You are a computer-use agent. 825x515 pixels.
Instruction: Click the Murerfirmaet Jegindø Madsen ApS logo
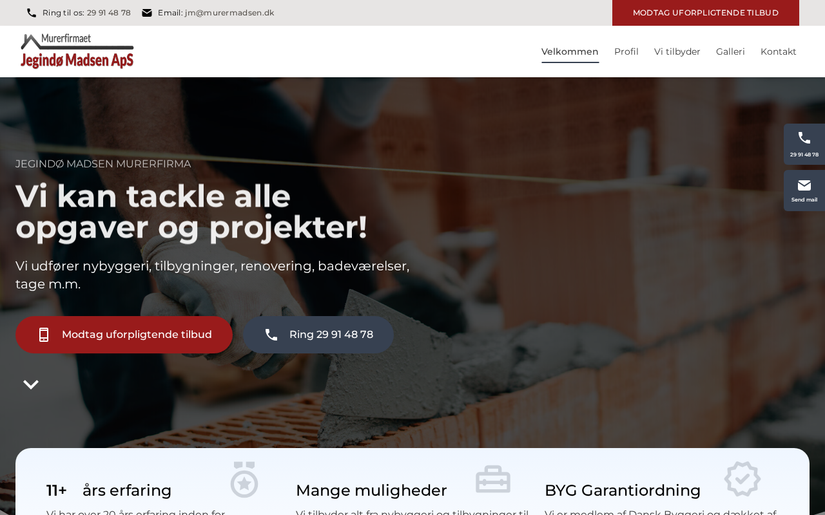coord(77,51)
